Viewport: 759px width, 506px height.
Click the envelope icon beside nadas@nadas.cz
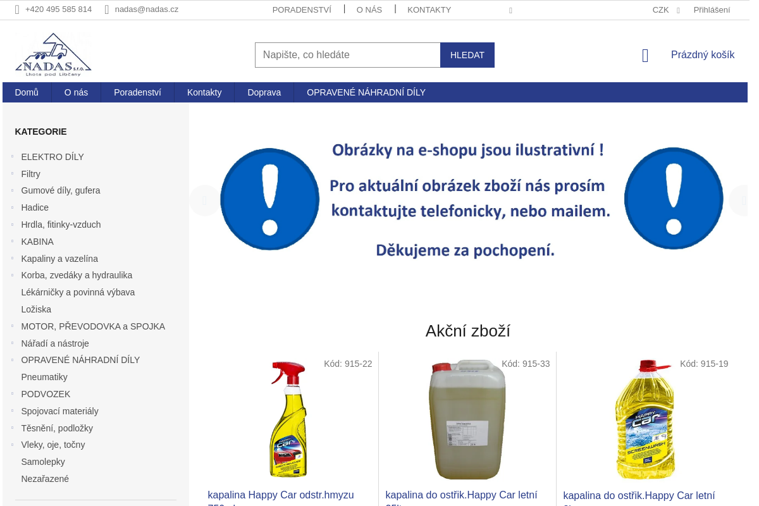[107, 9]
